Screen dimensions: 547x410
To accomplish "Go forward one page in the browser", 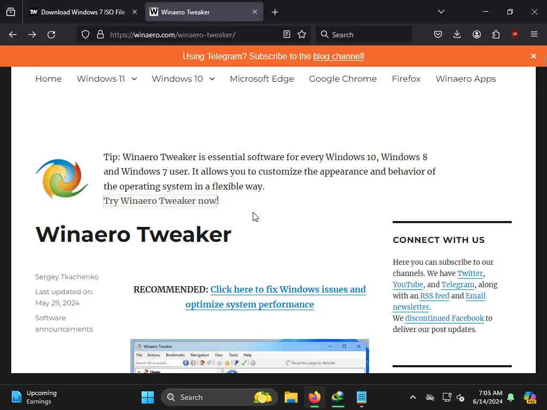I will [x=32, y=35].
